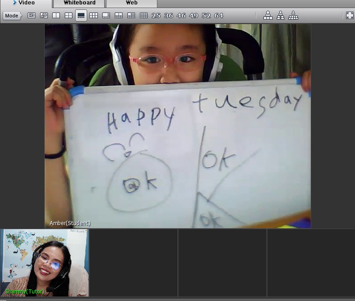Viewport: 355px width, 301px height.
Task: Select the 46-video layout
Action: click(181, 16)
